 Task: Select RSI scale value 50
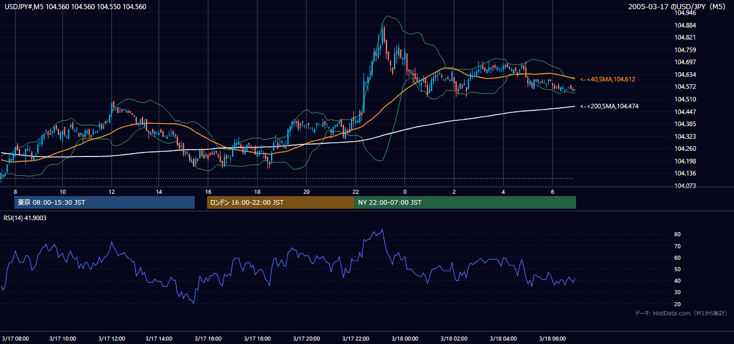point(677,269)
